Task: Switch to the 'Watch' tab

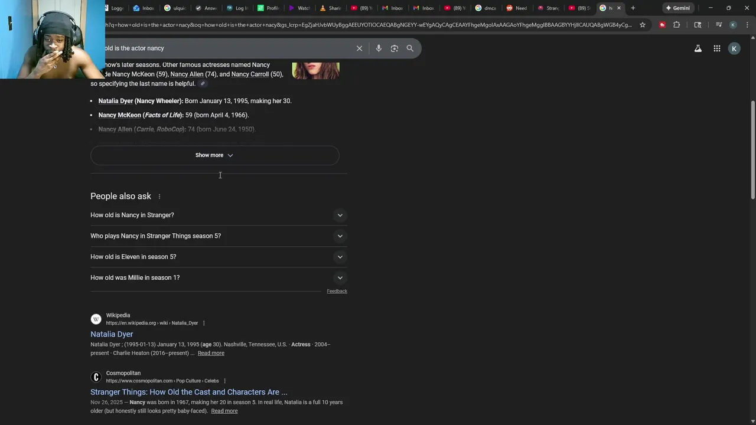Action: 300,8
